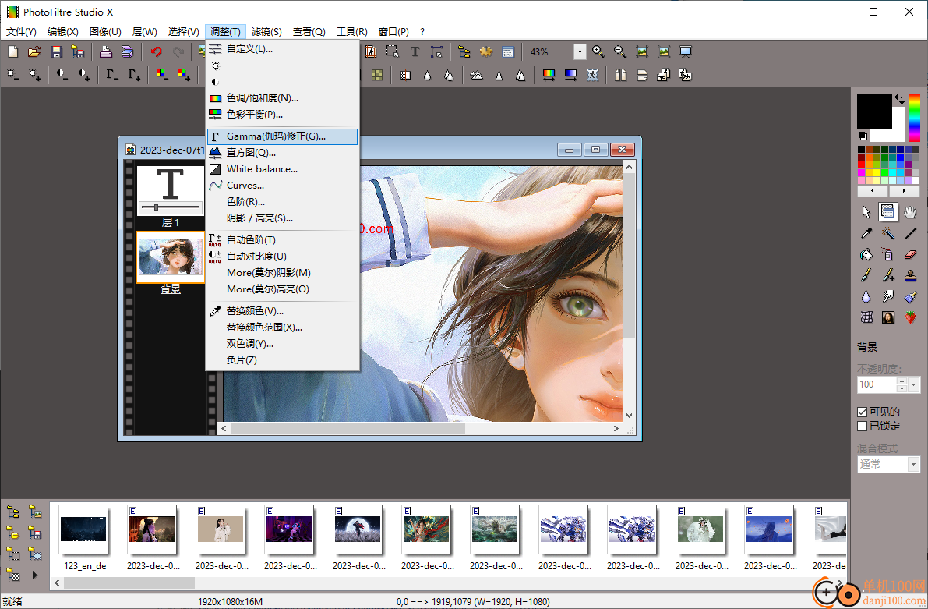The width and height of the screenshot is (928, 609).
Task: Click the Contrast plus toolbar icon
Action: 83,75
